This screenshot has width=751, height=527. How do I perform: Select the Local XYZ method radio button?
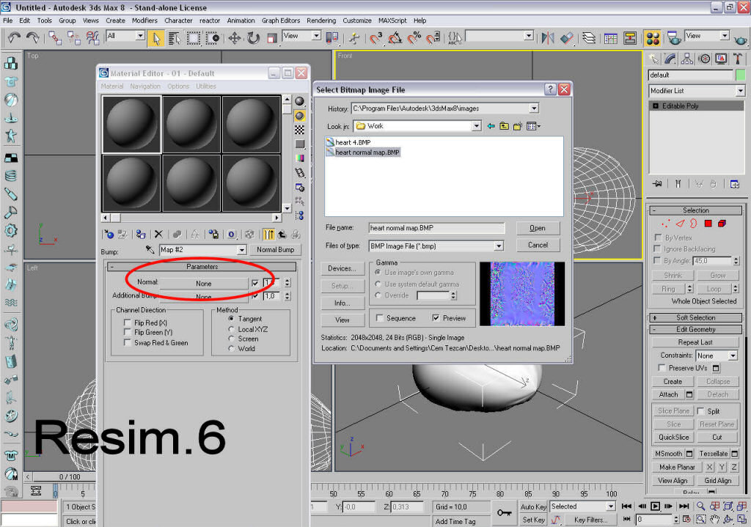click(232, 329)
